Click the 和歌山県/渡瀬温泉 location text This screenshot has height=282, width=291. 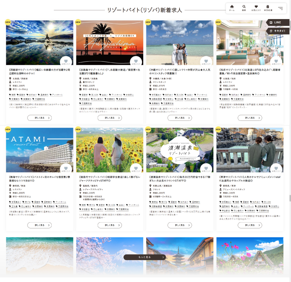click(x=162, y=186)
